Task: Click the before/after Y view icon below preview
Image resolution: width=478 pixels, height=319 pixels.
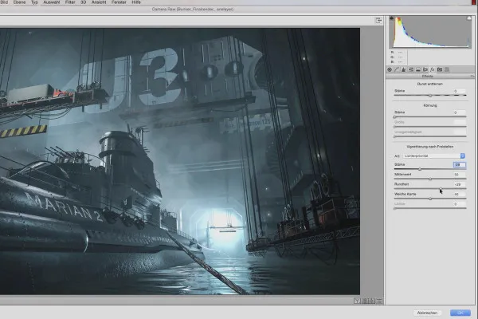Action: [357, 301]
